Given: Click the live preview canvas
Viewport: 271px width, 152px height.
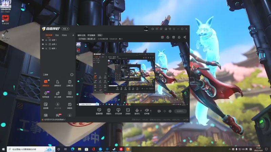Looking at the screenshot, I should [x=132, y=74].
